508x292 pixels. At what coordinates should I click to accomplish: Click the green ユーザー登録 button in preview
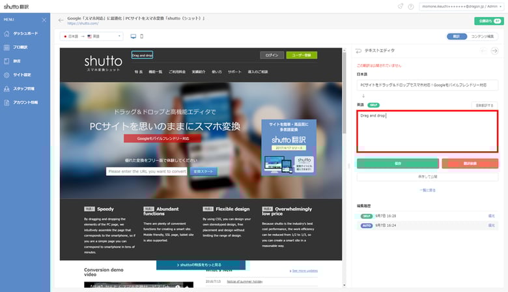click(x=302, y=55)
